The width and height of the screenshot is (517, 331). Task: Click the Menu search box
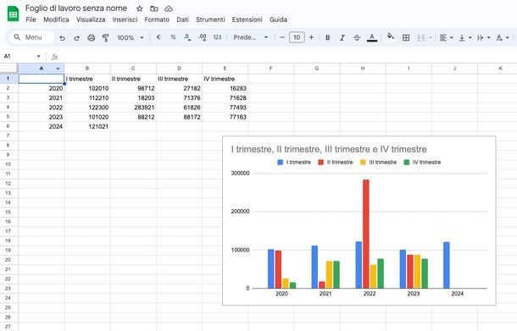click(x=31, y=37)
